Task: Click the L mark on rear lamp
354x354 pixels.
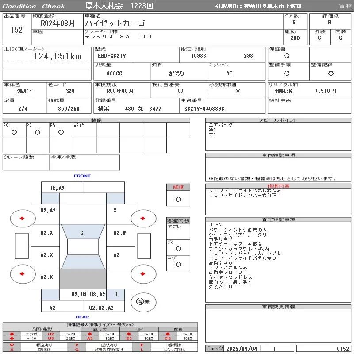Action: tap(117, 295)
